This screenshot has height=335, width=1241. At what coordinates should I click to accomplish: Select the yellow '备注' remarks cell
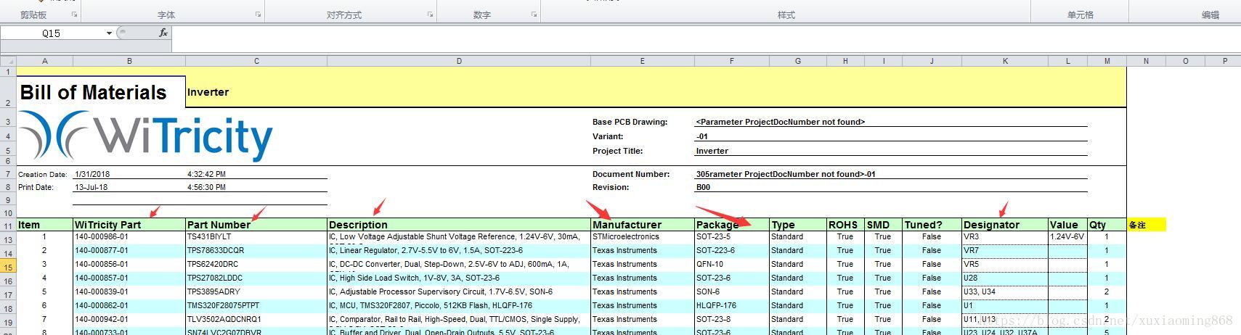[1146, 225]
